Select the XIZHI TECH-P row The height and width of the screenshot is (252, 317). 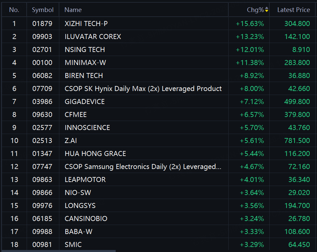tap(159, 23)
